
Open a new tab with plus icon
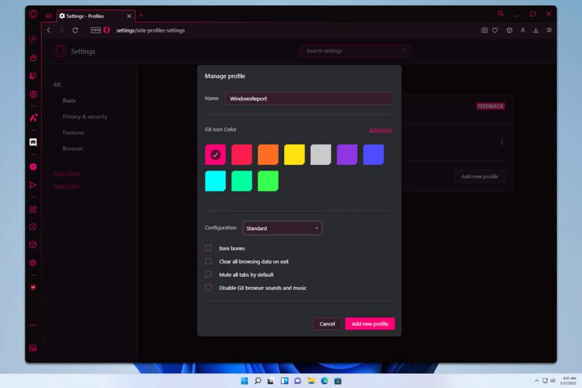[x=141, y=15]
